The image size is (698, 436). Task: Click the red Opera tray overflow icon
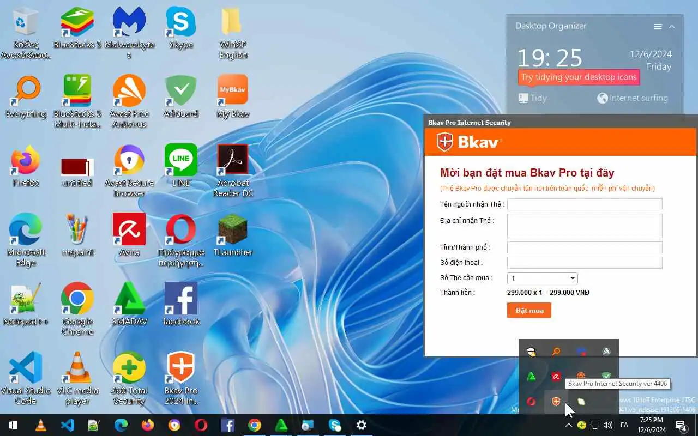coord(531,402)
